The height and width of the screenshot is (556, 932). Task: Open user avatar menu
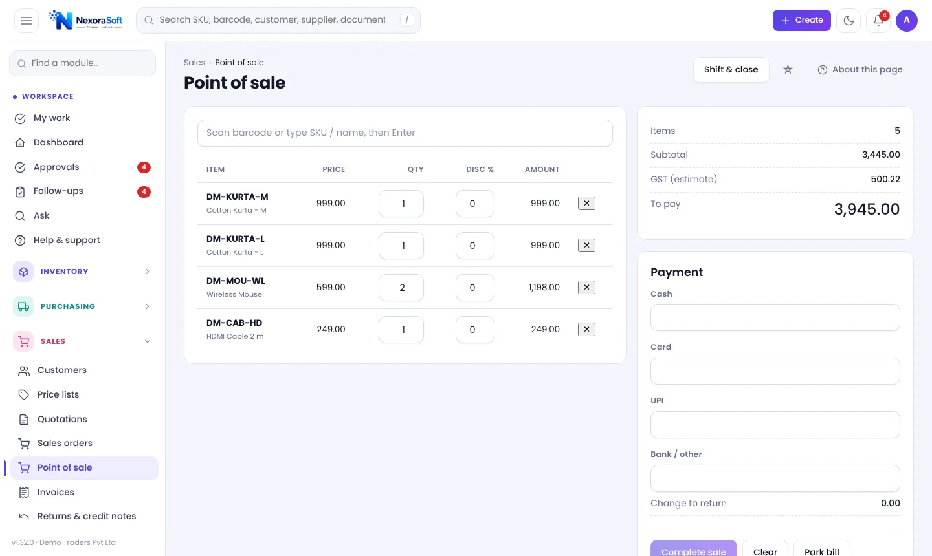[907, 20]
